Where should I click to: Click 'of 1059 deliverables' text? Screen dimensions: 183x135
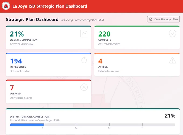click(x=109, y=44)
